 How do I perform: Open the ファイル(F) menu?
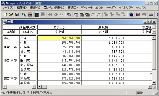(8, 8)
